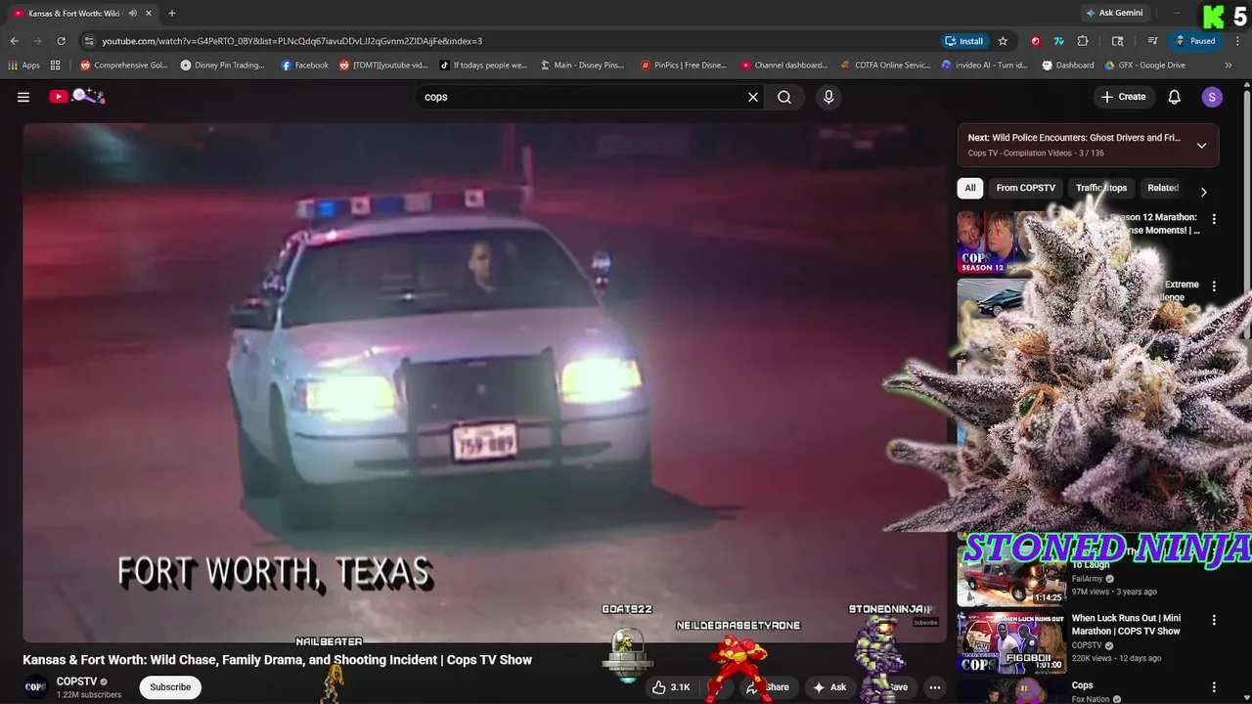Close the Kansas & Fort Worth tab
The image size is (1252, 704).
pyautogui.click(x=150, y=14)
